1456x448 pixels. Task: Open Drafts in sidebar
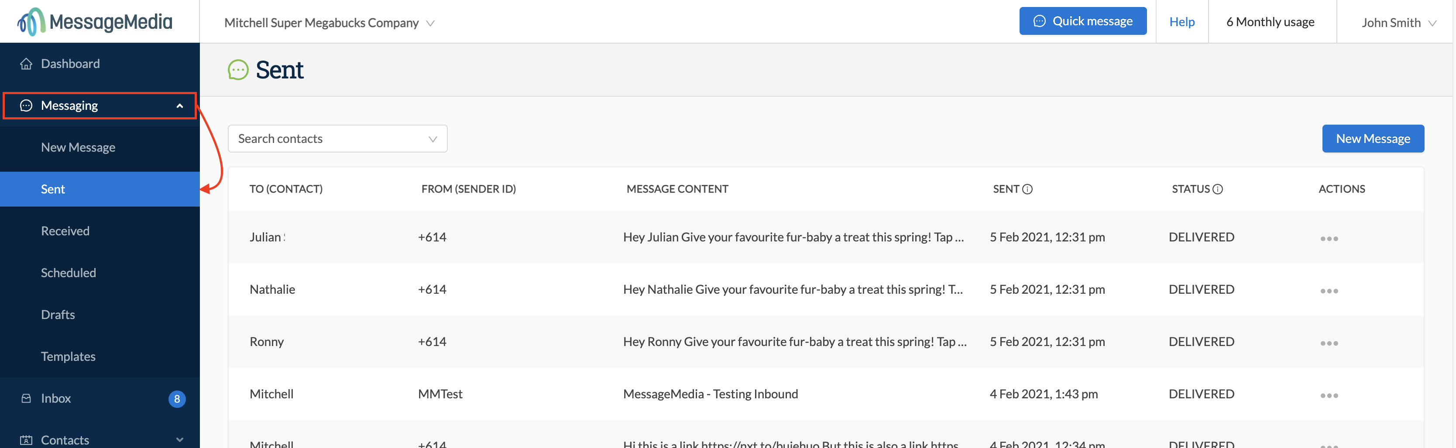58,314
